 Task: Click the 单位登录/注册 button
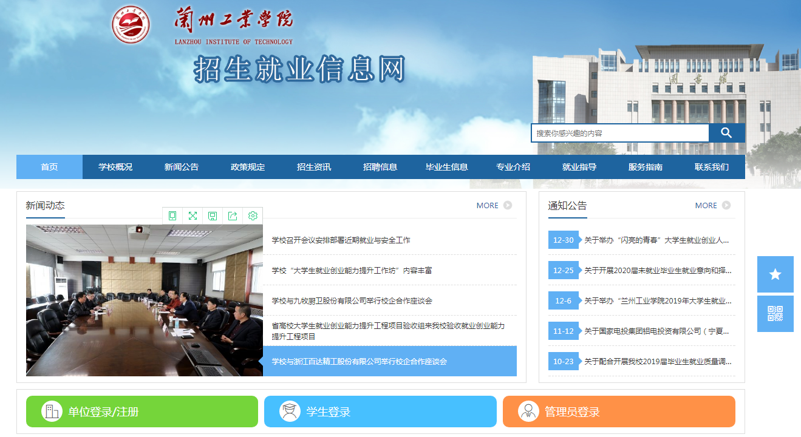coord(141,411)
